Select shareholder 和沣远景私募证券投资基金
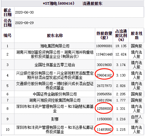This screenshot has height=136, width=145. click(55, 130)
